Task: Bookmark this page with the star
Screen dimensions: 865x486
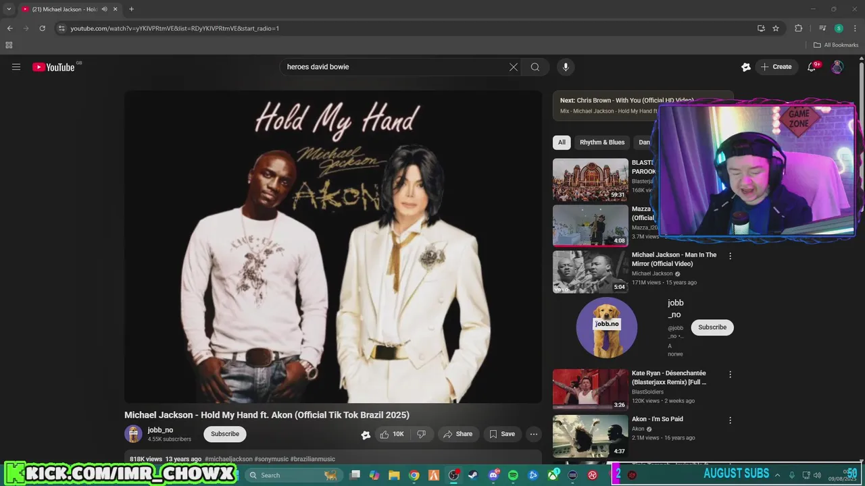Action: (x=776, y=28)
